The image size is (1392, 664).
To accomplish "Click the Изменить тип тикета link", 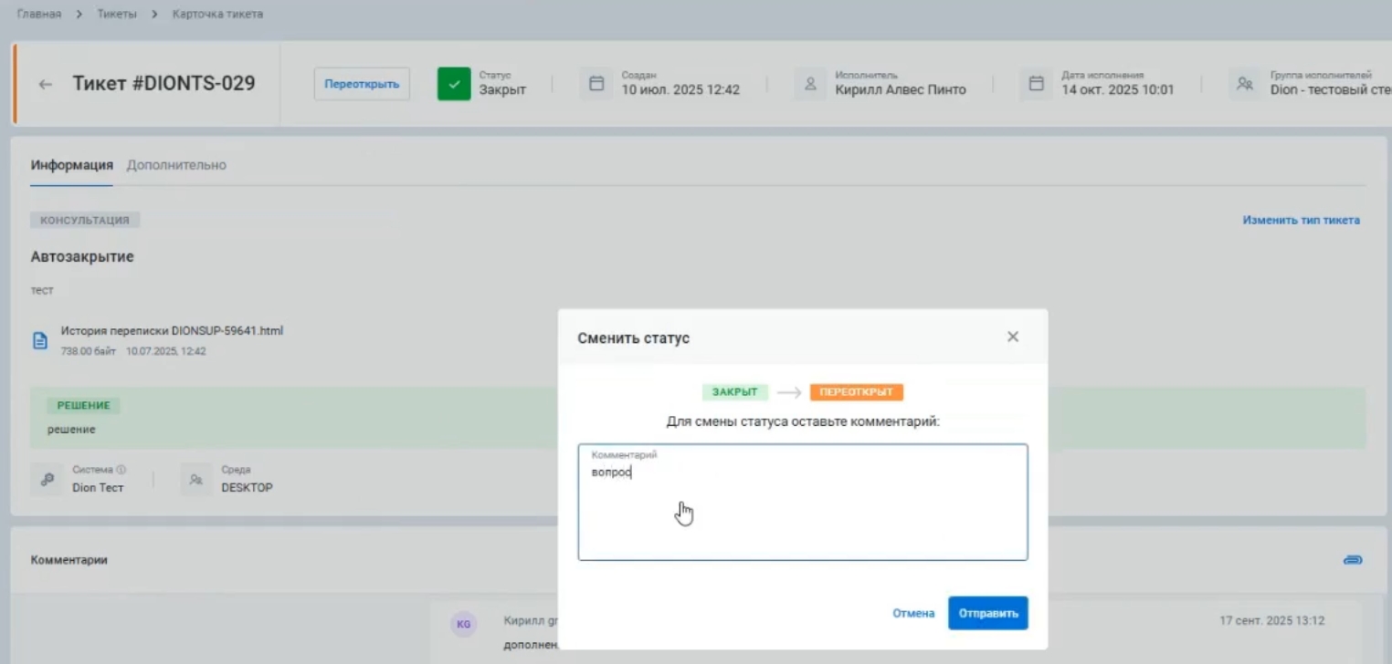I will pyautogui.click(x=1301, y=220).
